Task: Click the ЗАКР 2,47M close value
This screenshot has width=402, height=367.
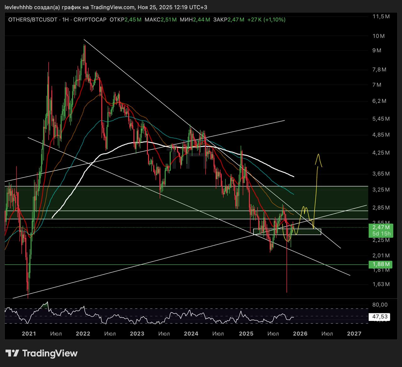Action: 229,19
